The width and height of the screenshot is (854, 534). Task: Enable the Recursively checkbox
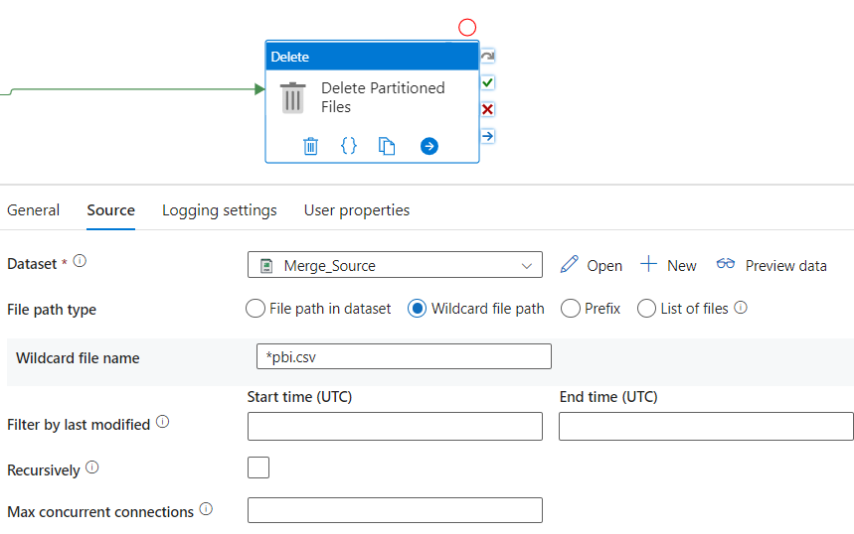(x=258, y=467)
